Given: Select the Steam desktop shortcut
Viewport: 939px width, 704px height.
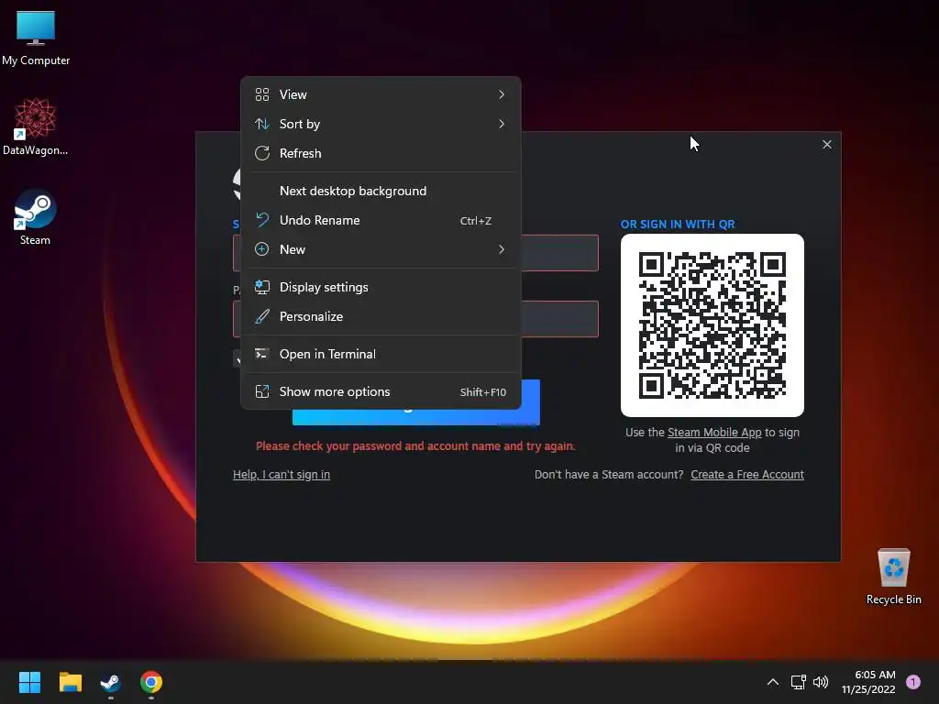Looking at the screenshot, I should tap(36, 216).
